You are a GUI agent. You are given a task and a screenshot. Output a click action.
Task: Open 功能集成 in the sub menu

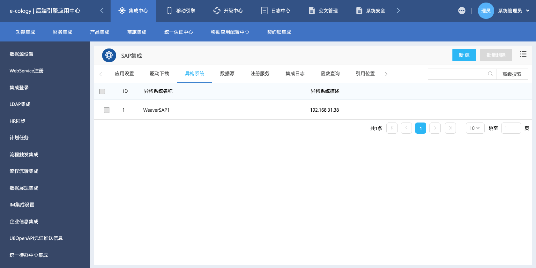tap(26, 32)
